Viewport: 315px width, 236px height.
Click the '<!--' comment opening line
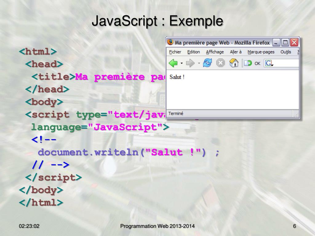(x=44, y=140)
